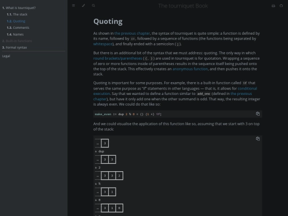Image resolution: width=288 pixels, height=216 pixels.
Task: Select section 1.2 Quoting in sidebar
Action: point(16,21)
